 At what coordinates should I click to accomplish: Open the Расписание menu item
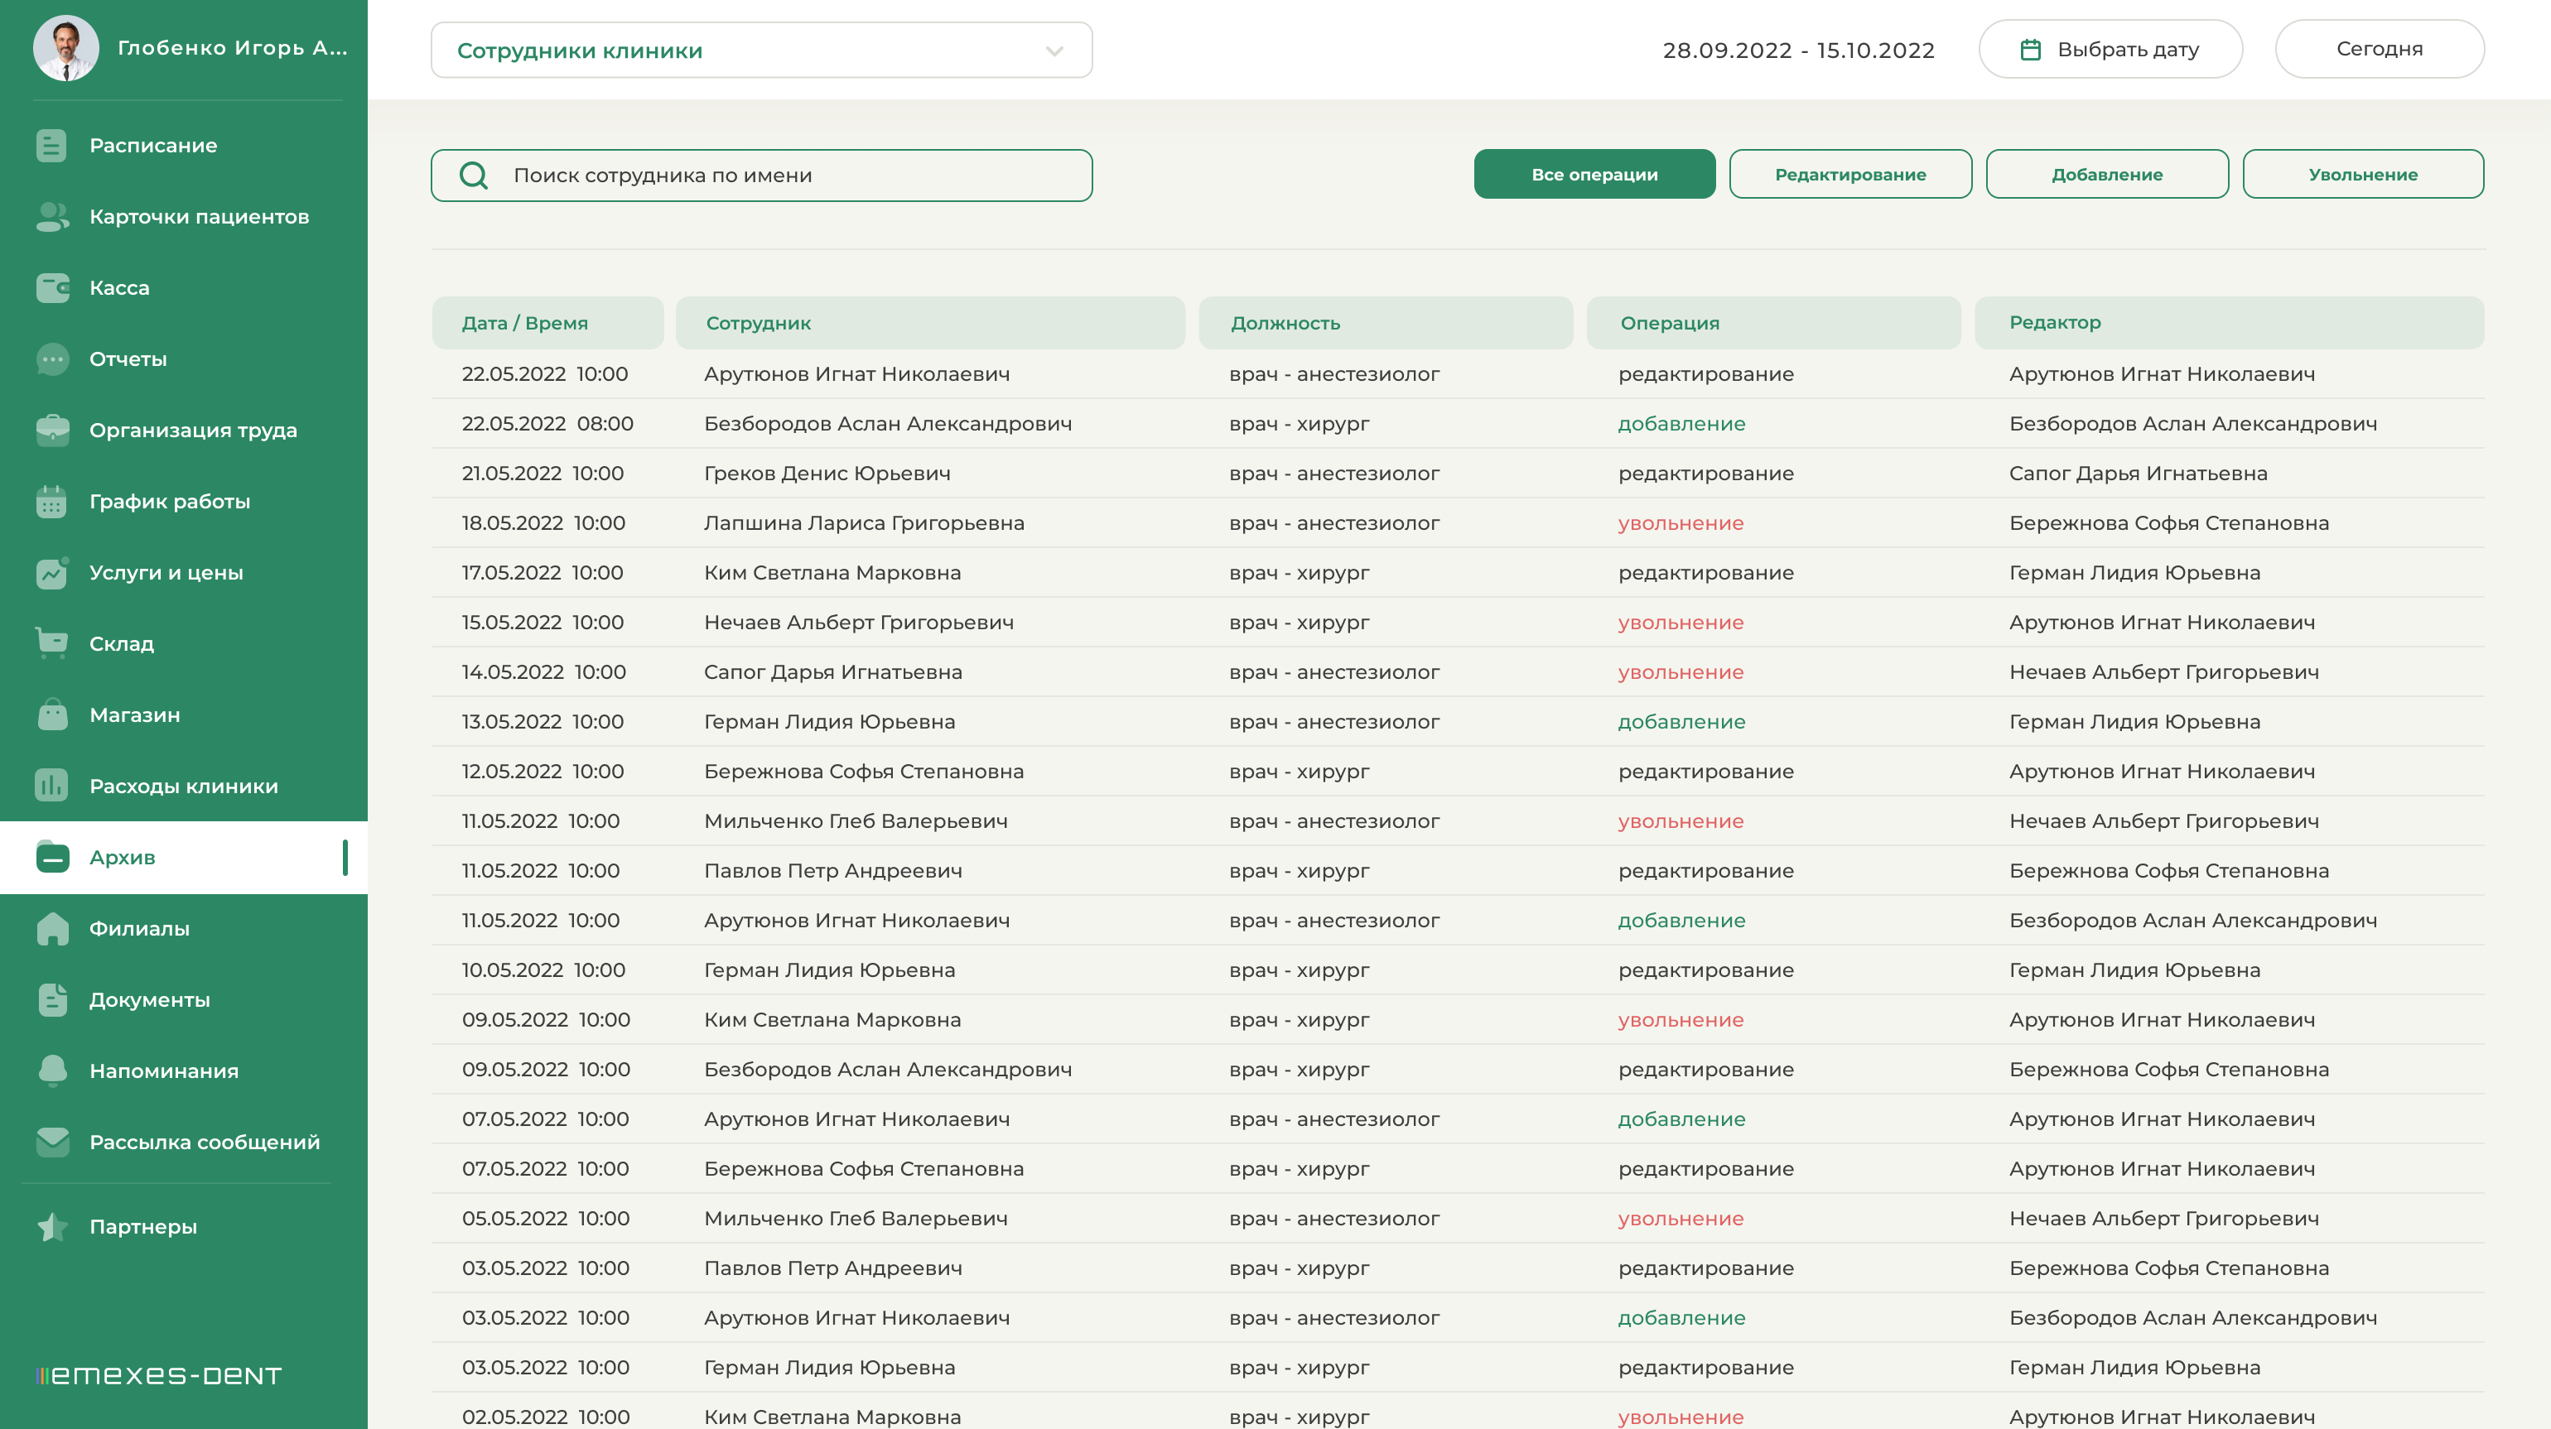point(152,146)
